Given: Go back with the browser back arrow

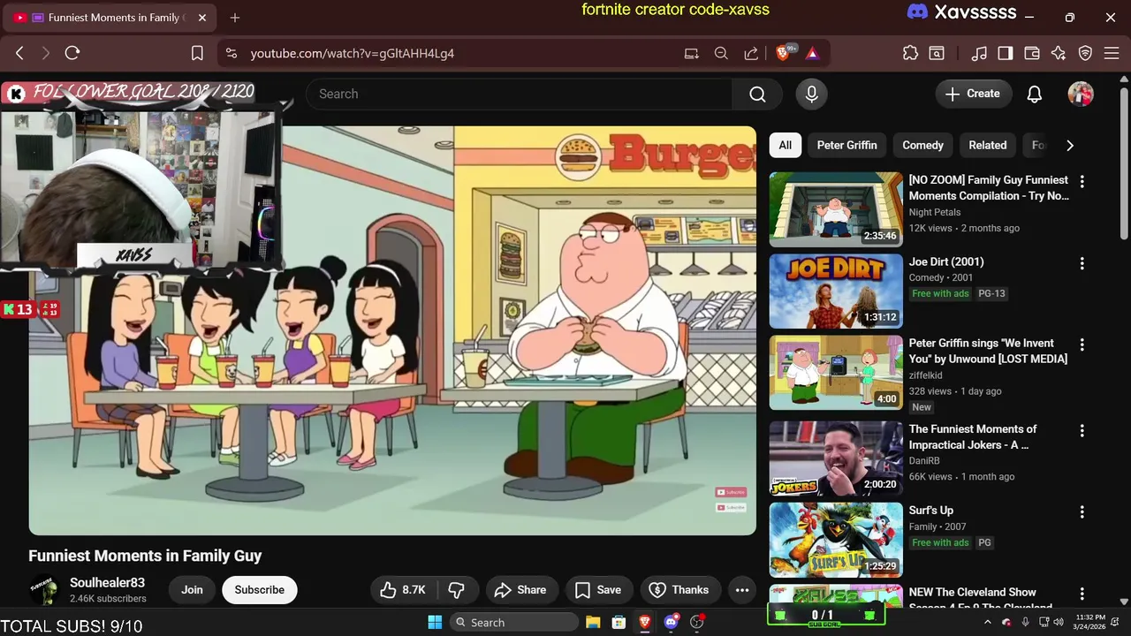Looking at the screenshot, I should coord(19,53).
